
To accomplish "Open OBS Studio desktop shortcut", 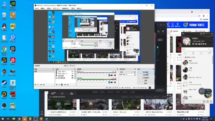I will coord(4,106).
